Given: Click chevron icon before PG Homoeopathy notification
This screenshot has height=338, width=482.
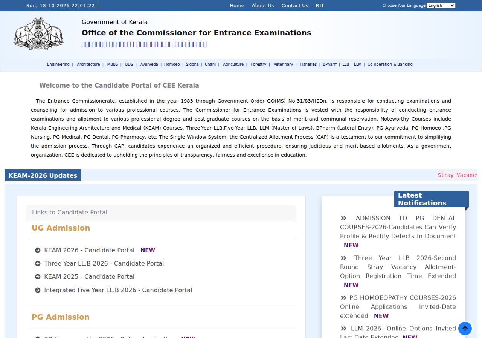Looking at the screenshot, I should tap(343, 298).
